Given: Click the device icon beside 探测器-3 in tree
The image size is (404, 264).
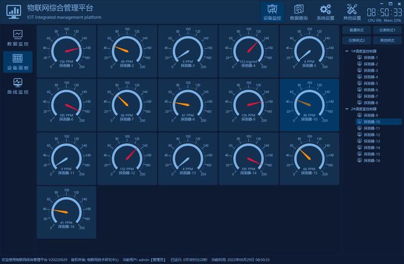Looking at the screenshot, I should point(360,70).
